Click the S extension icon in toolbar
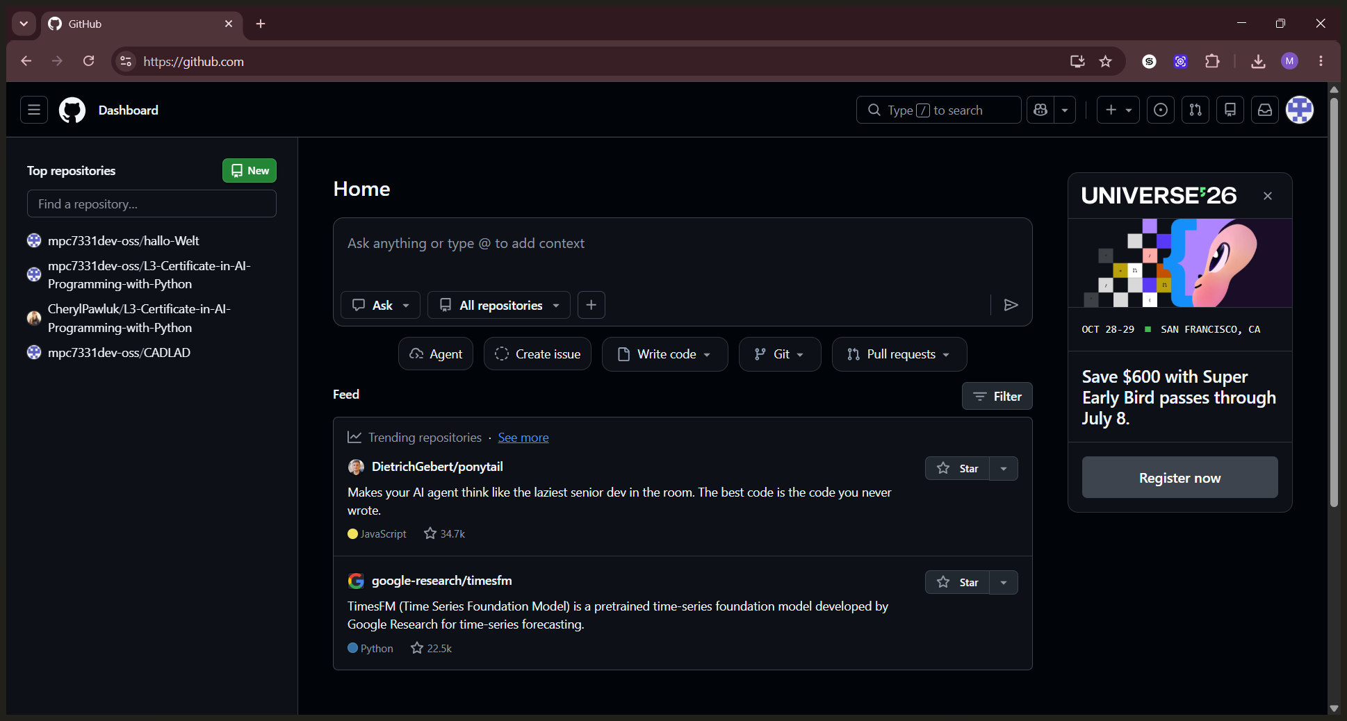This screenshot has height=721, width=1347. pyautogui.click(x=1150, y=61)
